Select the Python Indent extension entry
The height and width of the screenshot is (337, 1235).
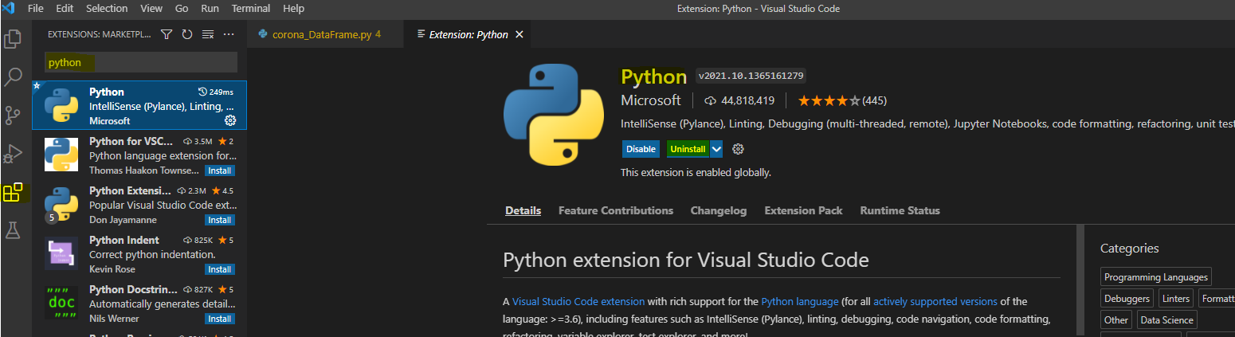coord(139,253)
